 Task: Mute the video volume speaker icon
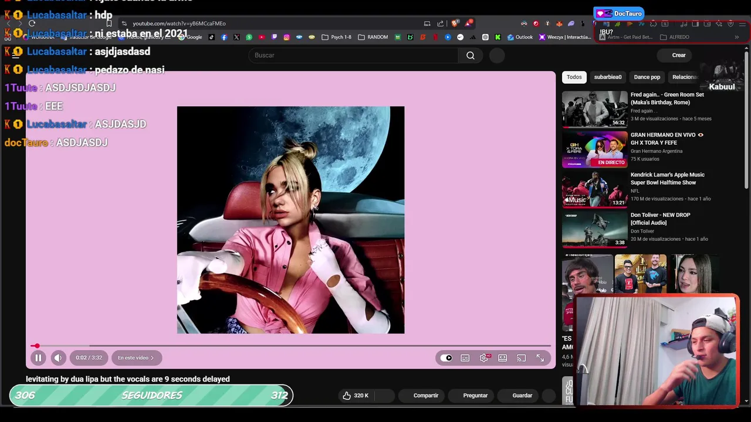(58, 358)
